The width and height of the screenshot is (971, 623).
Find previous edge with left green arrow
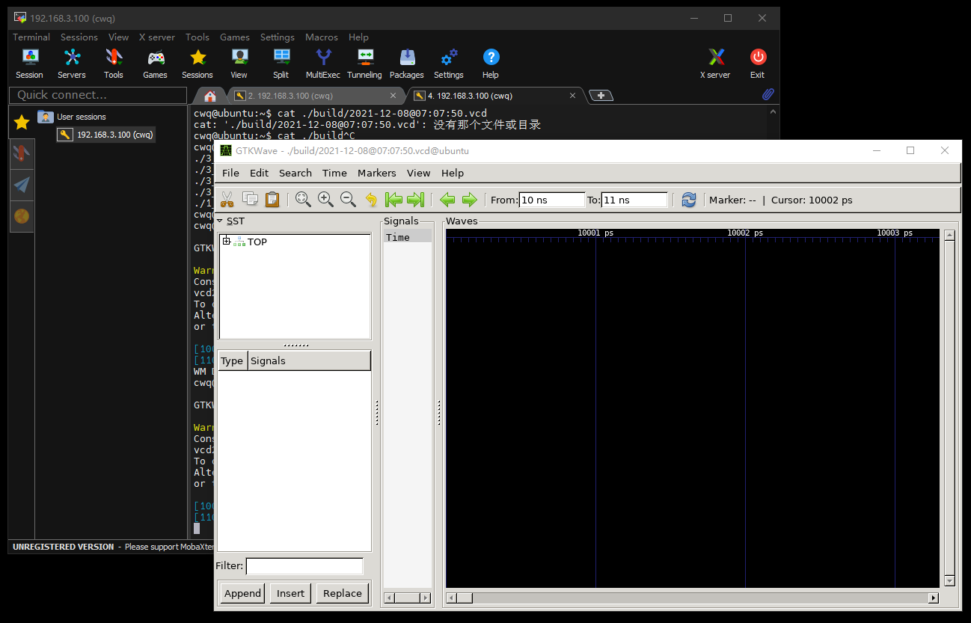[x=447, y=199]
